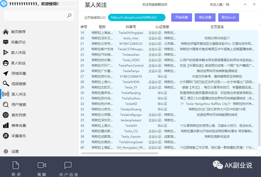Select row with V18612284676
Screen dimensions: 261x177
point(169,77)
